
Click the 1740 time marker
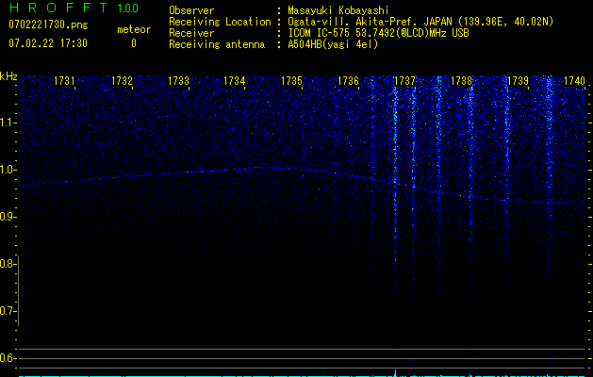(x=574, y=82)
